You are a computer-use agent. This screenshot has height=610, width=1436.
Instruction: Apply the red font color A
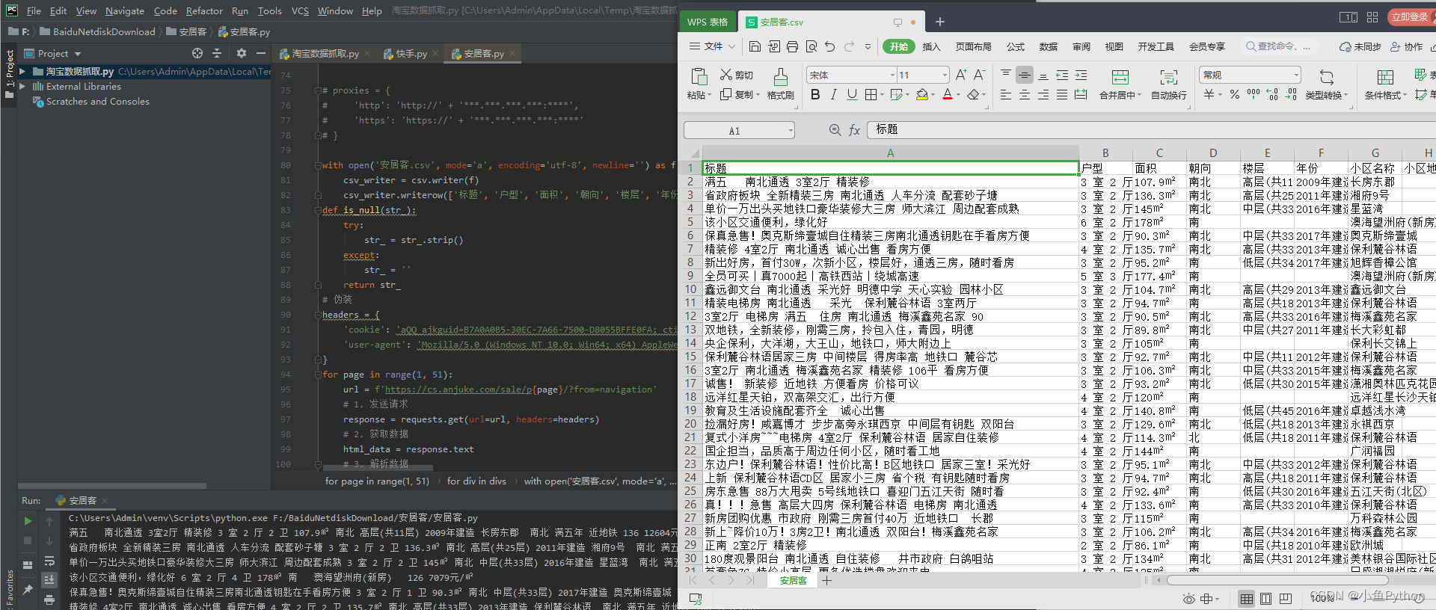point(948,94)
